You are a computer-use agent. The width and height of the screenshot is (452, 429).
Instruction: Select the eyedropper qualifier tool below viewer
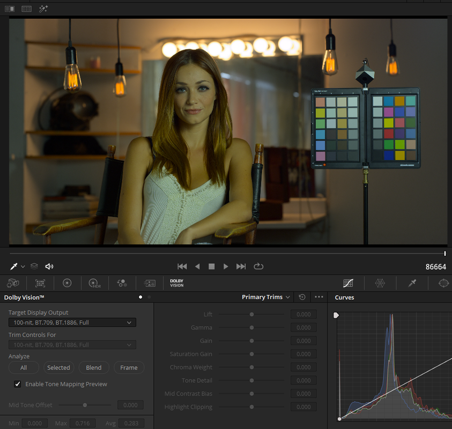tap(13, 267)
